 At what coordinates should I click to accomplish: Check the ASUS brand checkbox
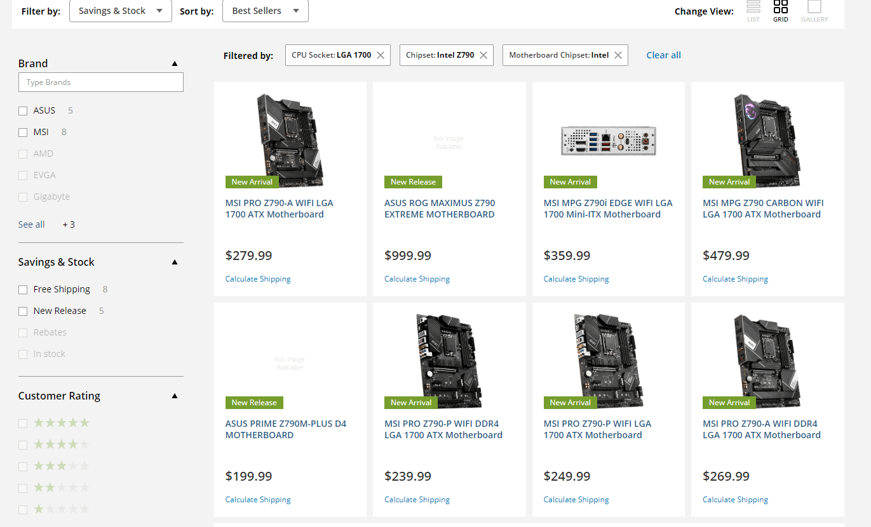pos(23,111)
